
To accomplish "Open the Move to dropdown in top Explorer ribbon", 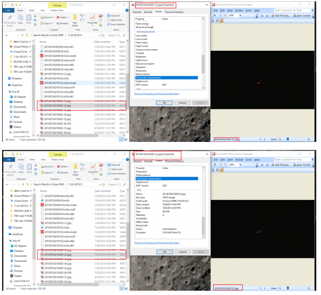I will (x=48, y=18).
